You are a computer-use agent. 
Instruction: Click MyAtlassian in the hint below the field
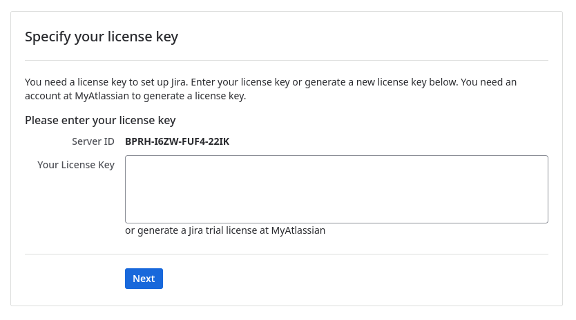pos(298,230)
